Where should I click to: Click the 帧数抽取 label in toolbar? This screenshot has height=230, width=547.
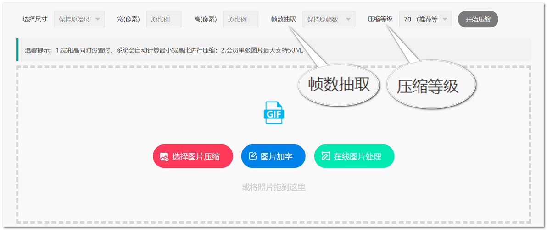click(x=283, y=20)
